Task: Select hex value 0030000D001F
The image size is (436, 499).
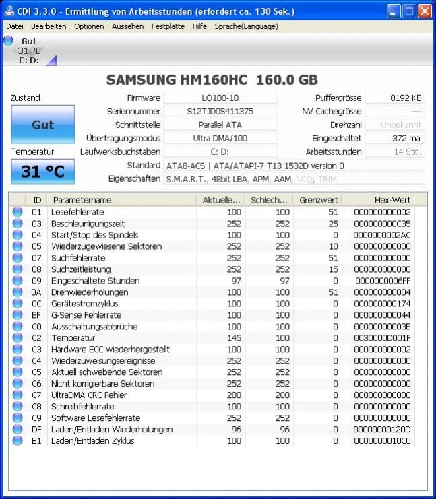Action: [382, 338]
